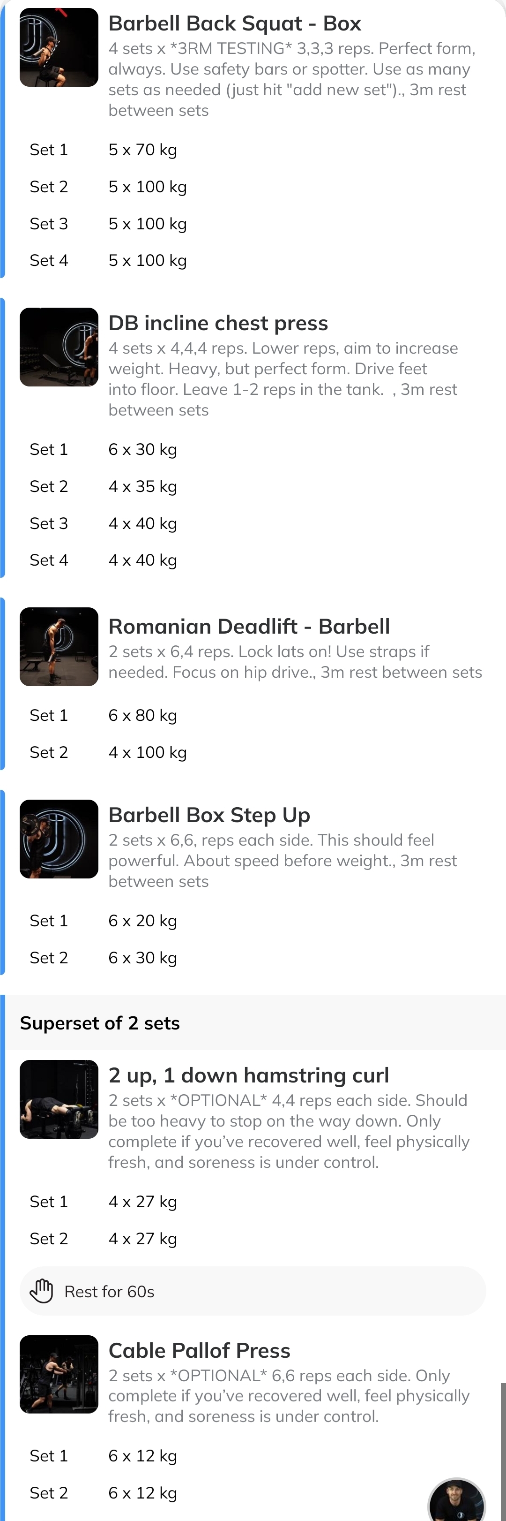The image size is (506, 1521).
Task: Click the 6 x 80 kg set entry
Action: [x=142, y=715]
